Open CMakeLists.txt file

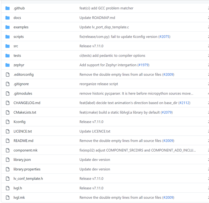[25, 112]
